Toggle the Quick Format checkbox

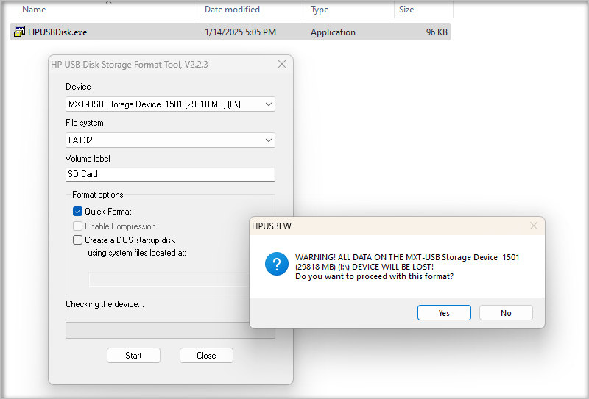[77, 212]
